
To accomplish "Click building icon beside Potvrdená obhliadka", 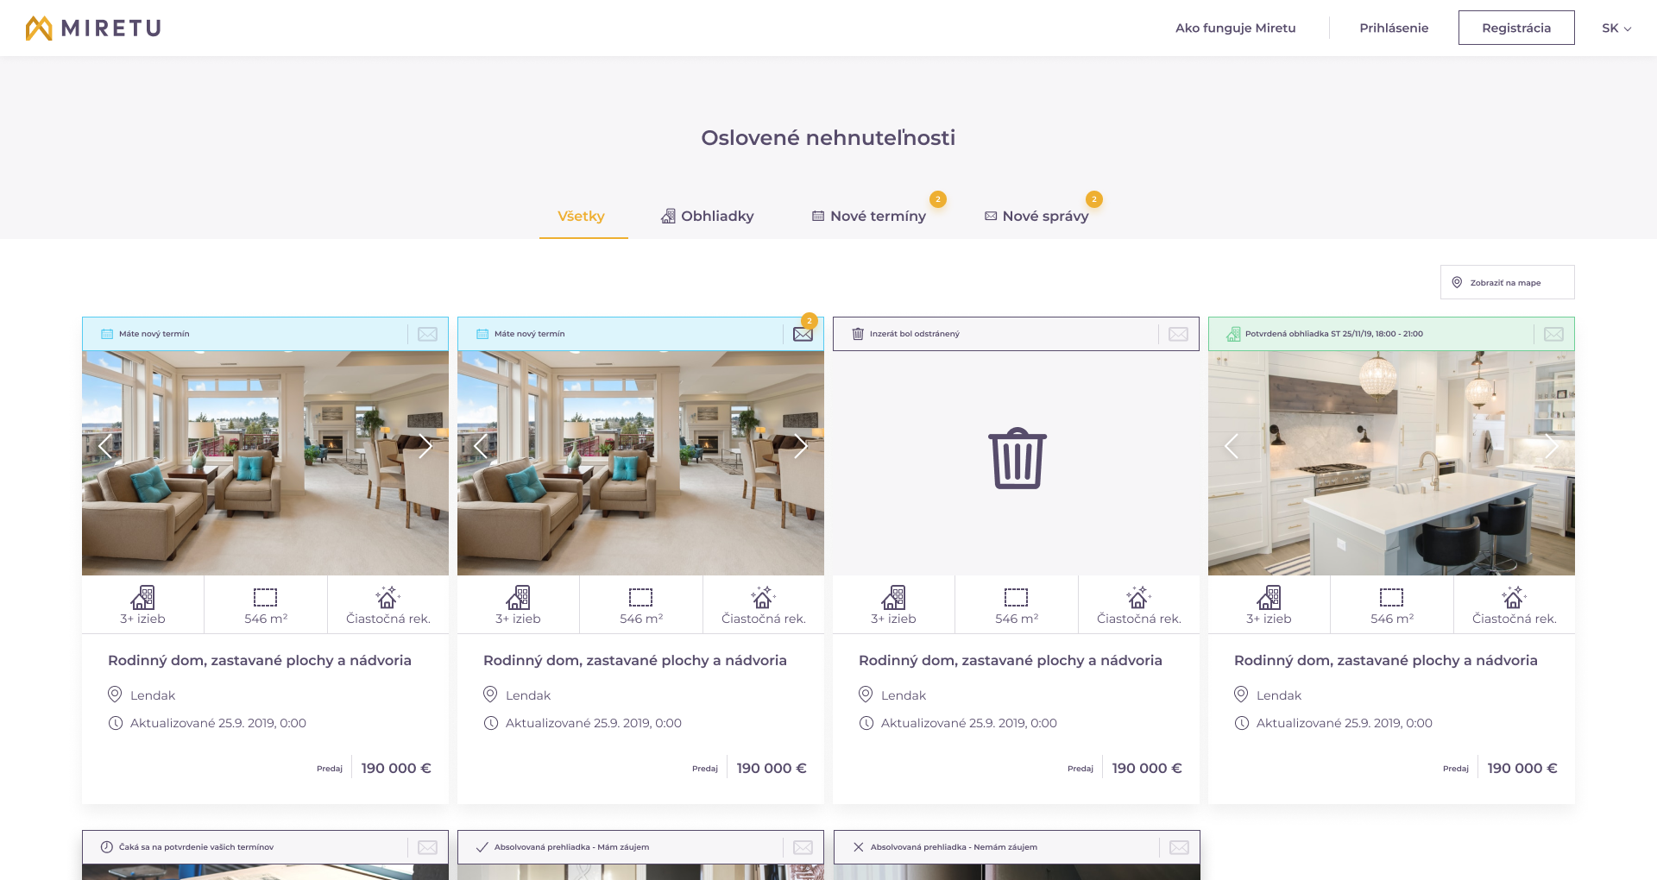I will [x=1233, y=334].
